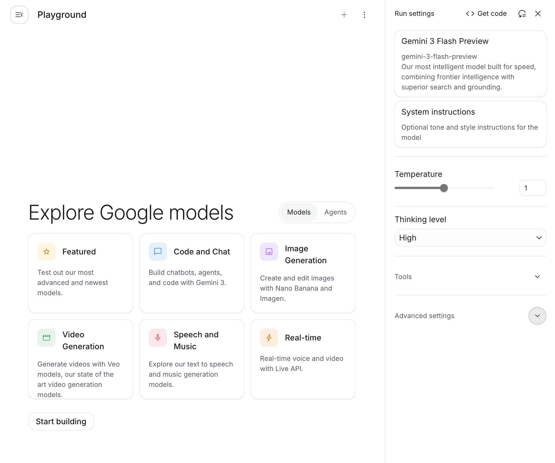Click the Thinking level label
Viewport: 555px width, 463px height.
420,219
